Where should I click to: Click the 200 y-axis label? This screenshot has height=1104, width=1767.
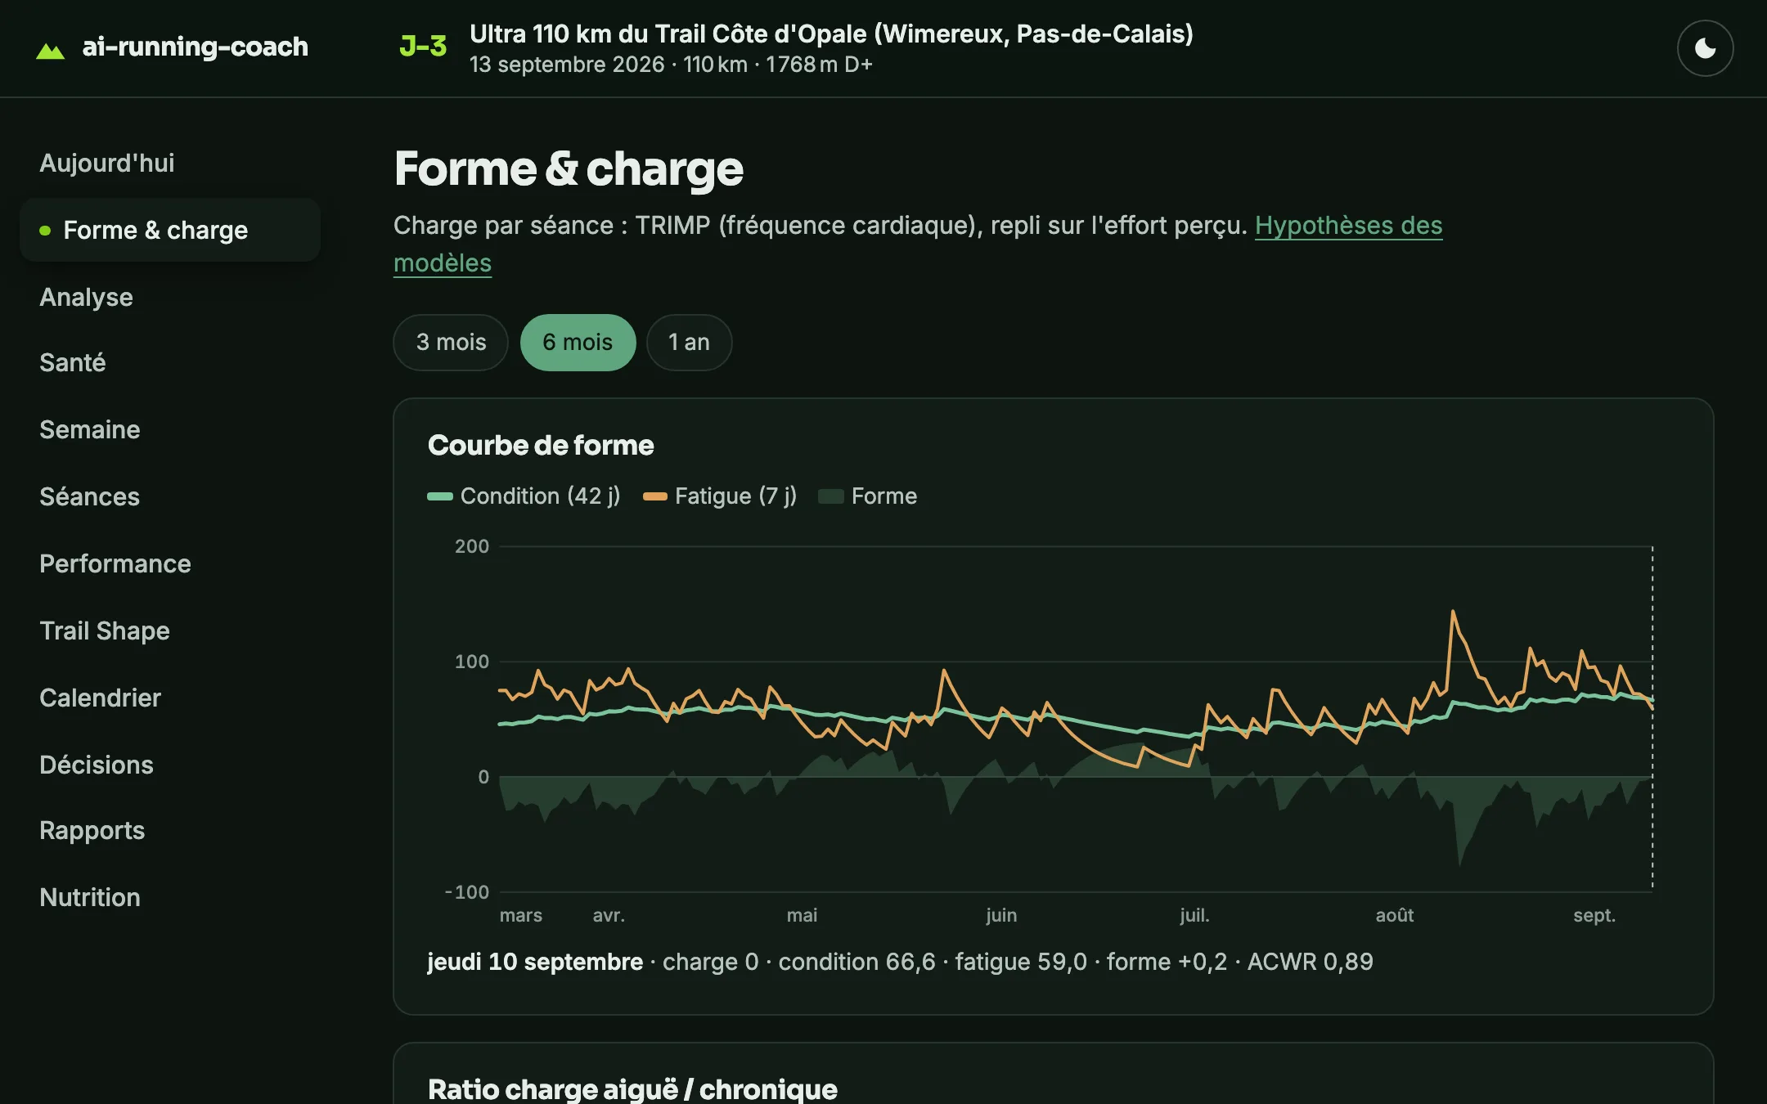point(472,546)
